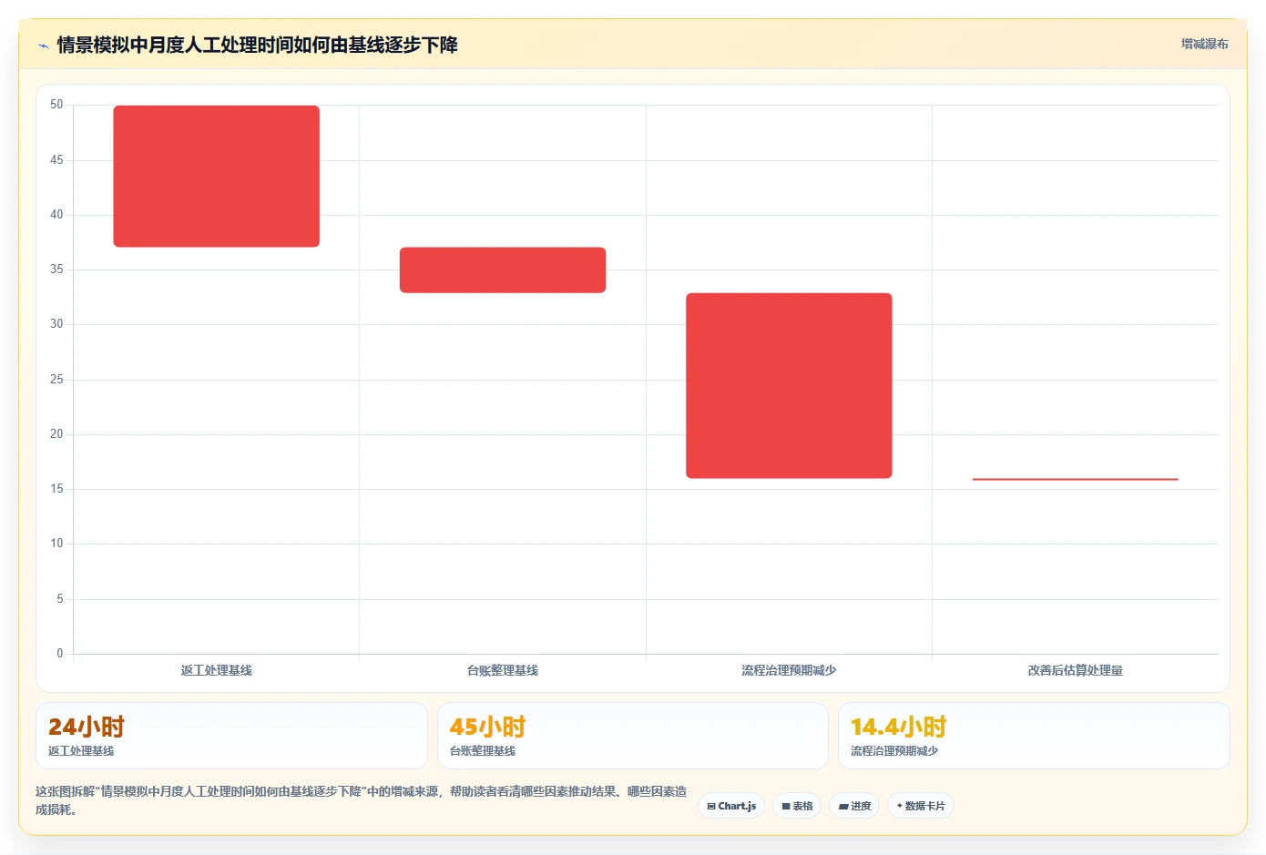This screenshot has width=1266, height=855.
Task: Click the red 台账整理基线 waterfall bar
Action: coord(503,270)
